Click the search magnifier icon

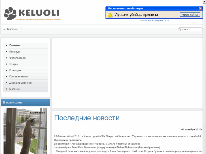(180, 29)
